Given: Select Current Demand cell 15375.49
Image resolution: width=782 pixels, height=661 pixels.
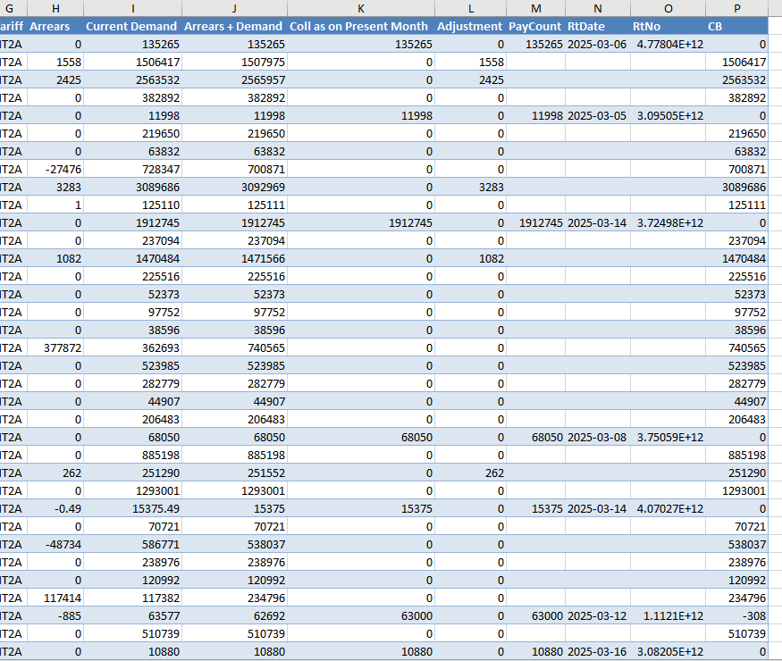Looking at the screenshot, I should (132, 509).
